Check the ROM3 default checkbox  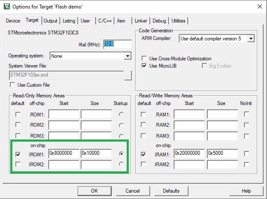tap(18, 136)
